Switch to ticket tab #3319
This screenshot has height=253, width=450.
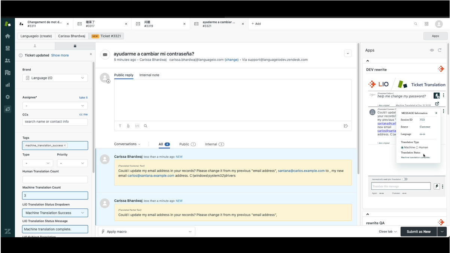point(161,24)
